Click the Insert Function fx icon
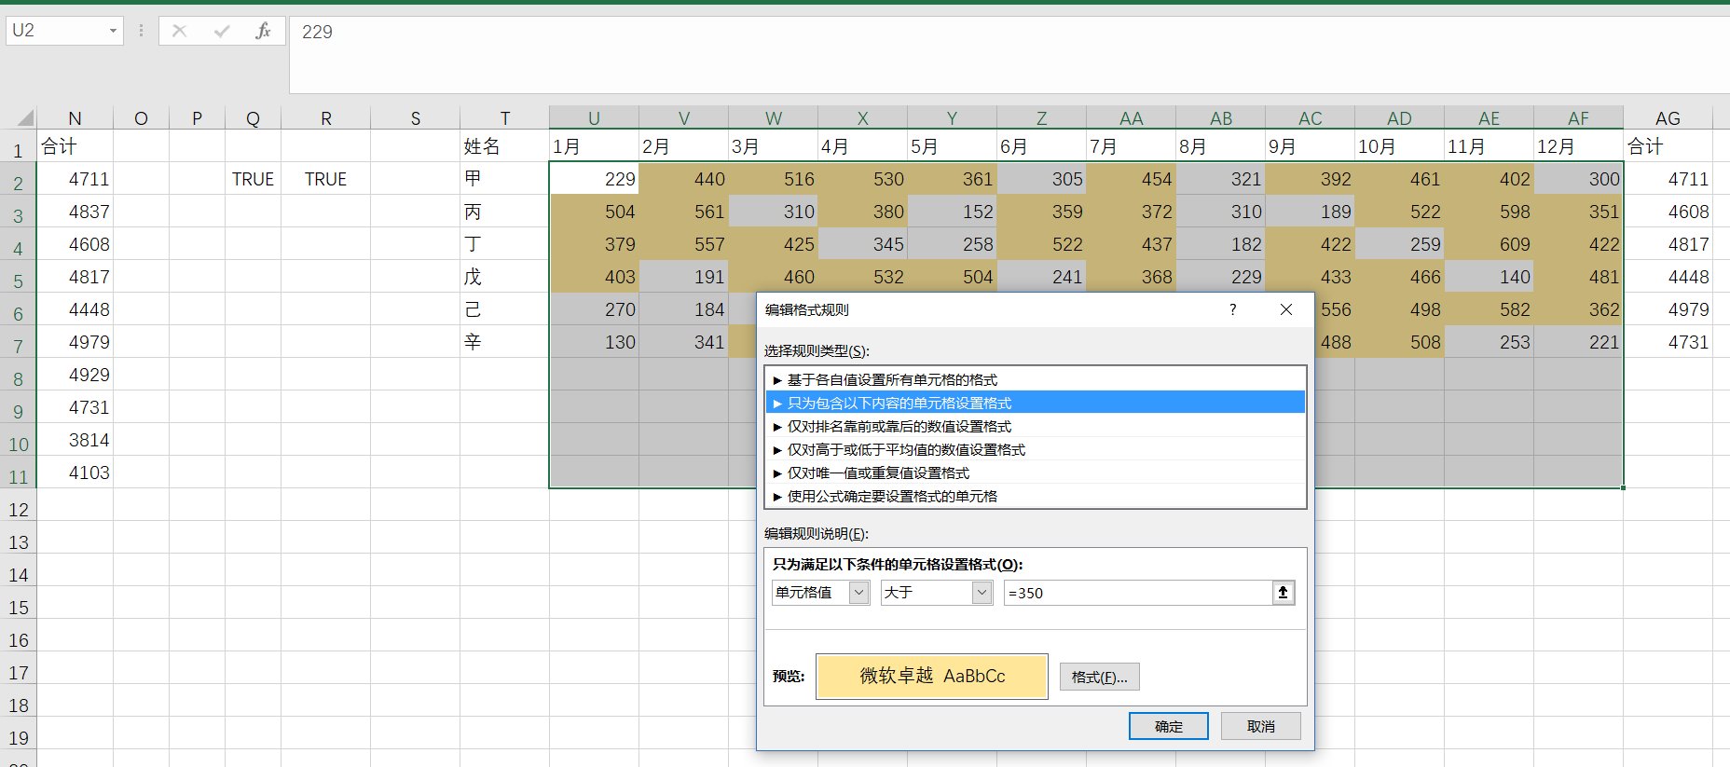The width and height of the screenshot is (1730, 767). pos(263,32)
